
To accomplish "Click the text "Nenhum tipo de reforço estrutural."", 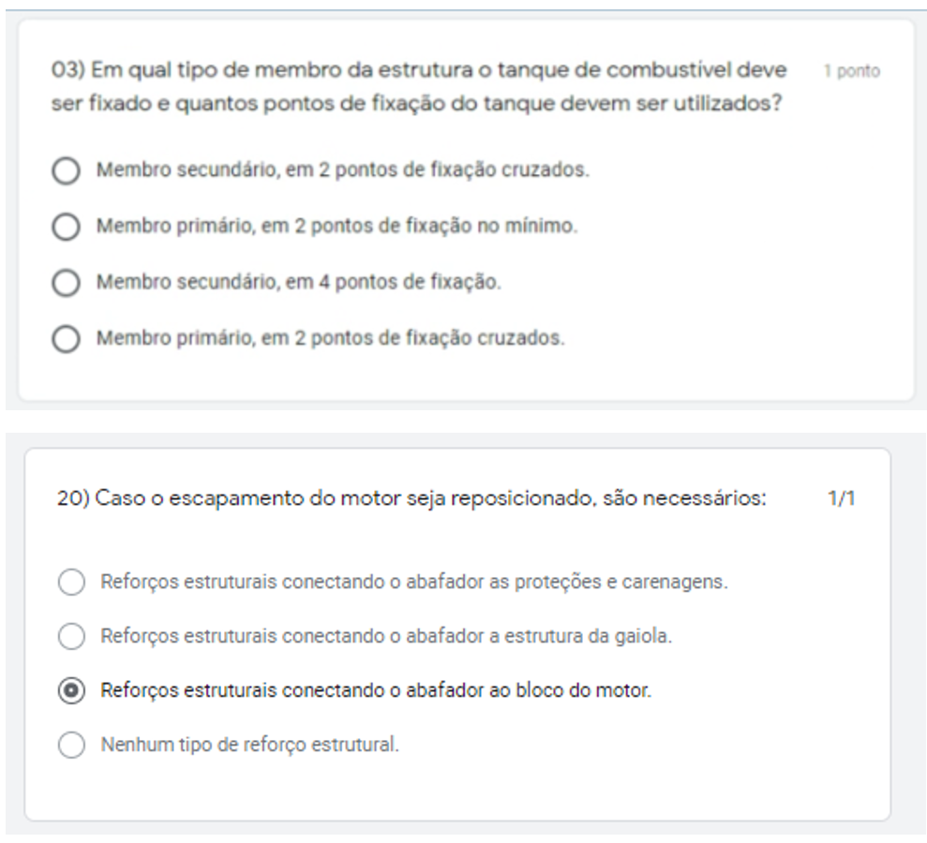I will coord(250,747).
